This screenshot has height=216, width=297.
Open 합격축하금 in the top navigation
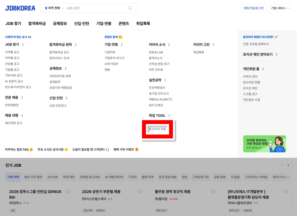tap(37, 23)
